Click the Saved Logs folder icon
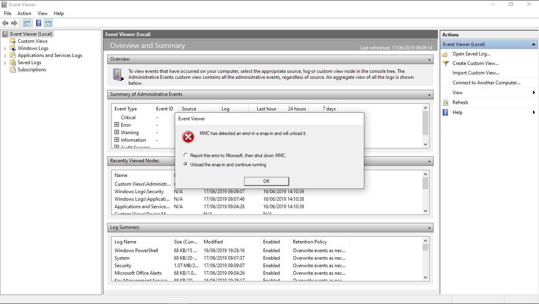The height and width of the screenshot is (304, 539). [x=13, y=63]
